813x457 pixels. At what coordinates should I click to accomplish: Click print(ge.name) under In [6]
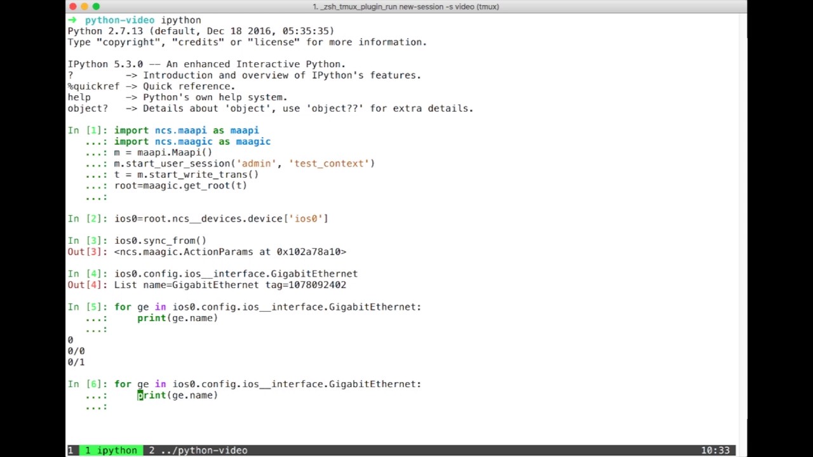point(177,395)
